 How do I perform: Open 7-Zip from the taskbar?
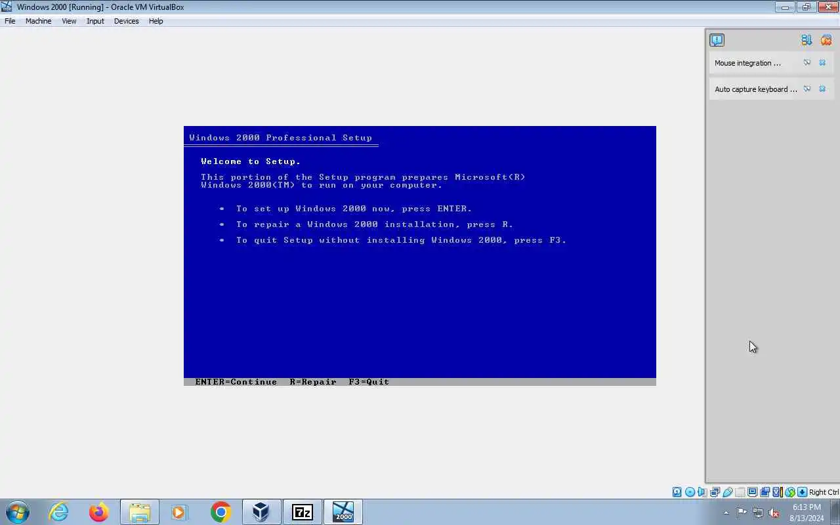coord(303,512)
